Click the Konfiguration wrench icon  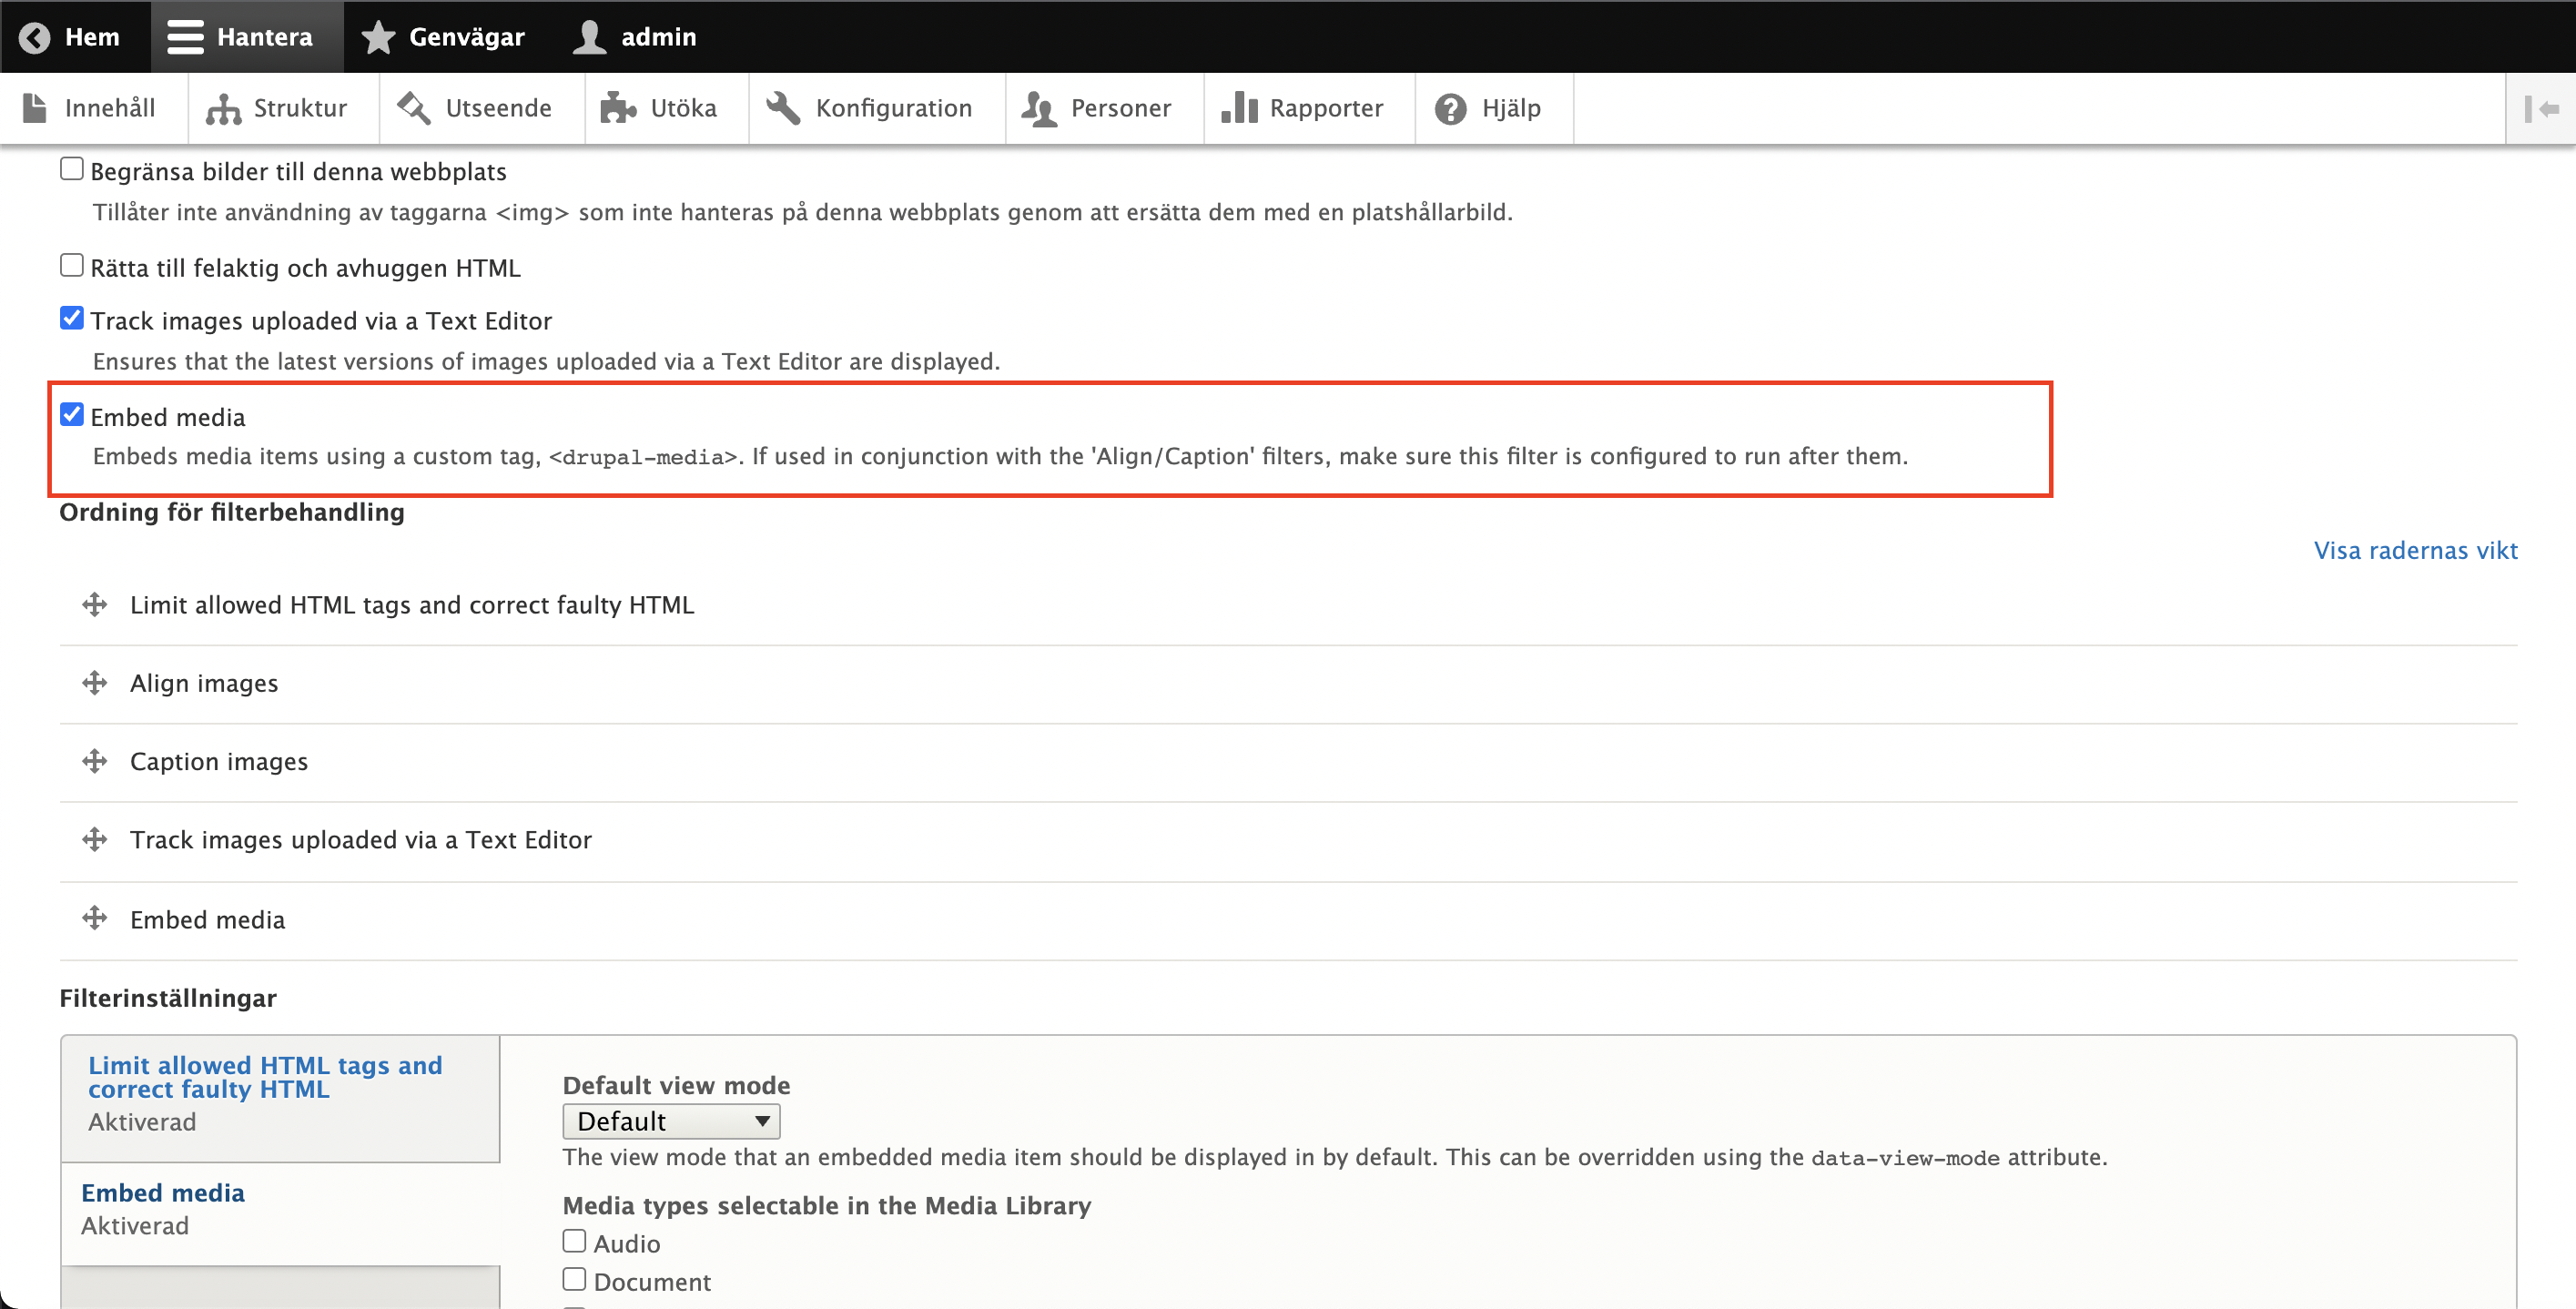[x=783, y=108]
